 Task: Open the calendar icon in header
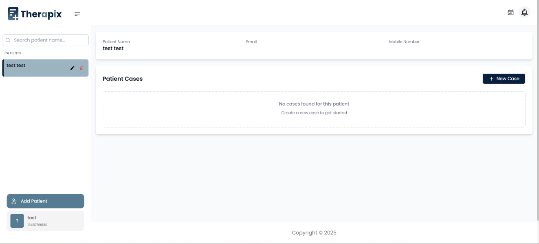pos(510,12)
